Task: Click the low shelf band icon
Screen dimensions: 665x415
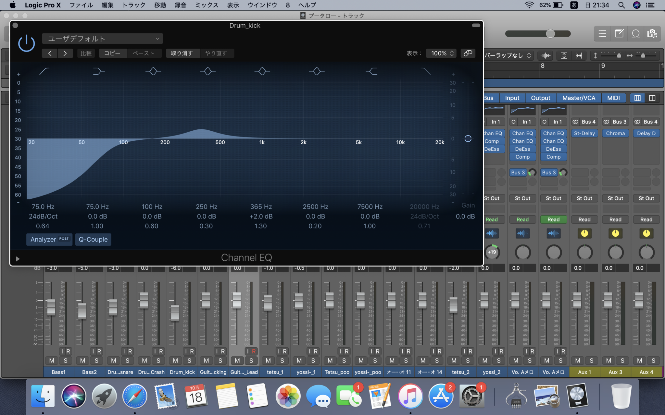Action: point(98,71)
